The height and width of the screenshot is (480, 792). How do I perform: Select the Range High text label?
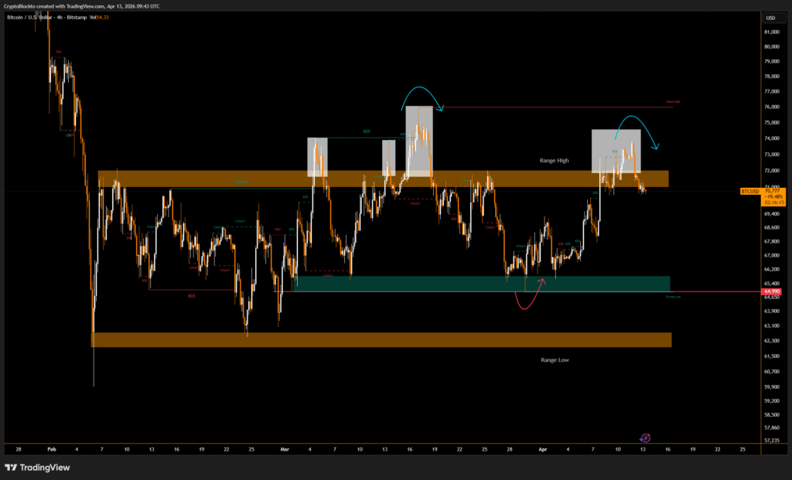(554, 160)
